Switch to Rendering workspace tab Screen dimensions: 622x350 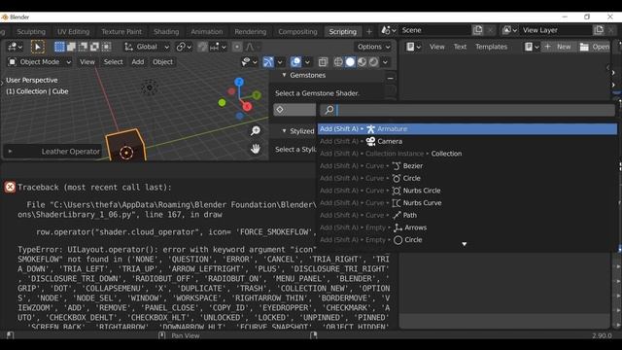[x=251, y=32]
